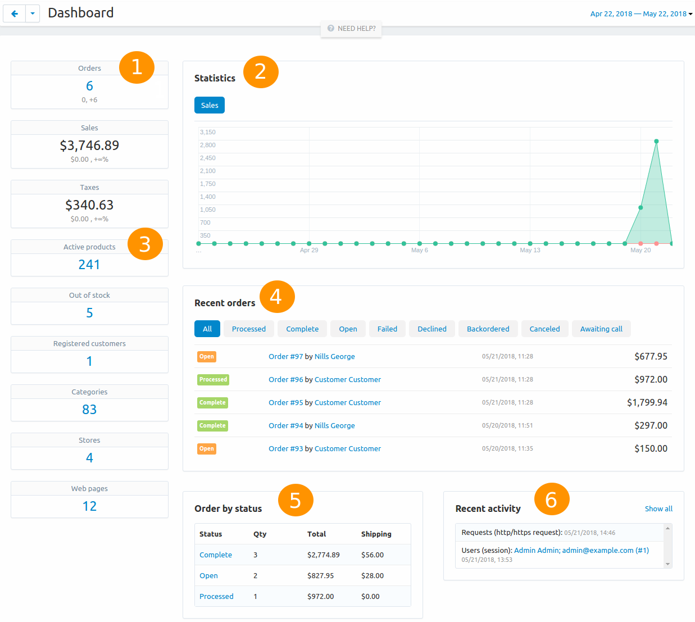This screenshot has width=695, height=622.
Task: Show Declined recent orders
Action: (x=432, y=329)
